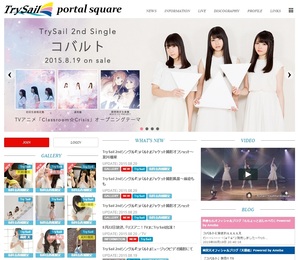Select fourth carousel pagination dot

(158, 129)
